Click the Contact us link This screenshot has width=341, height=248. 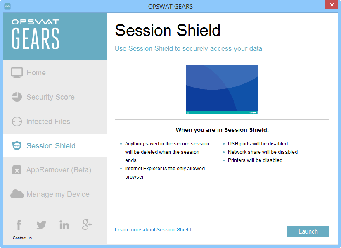coord(22,238)
